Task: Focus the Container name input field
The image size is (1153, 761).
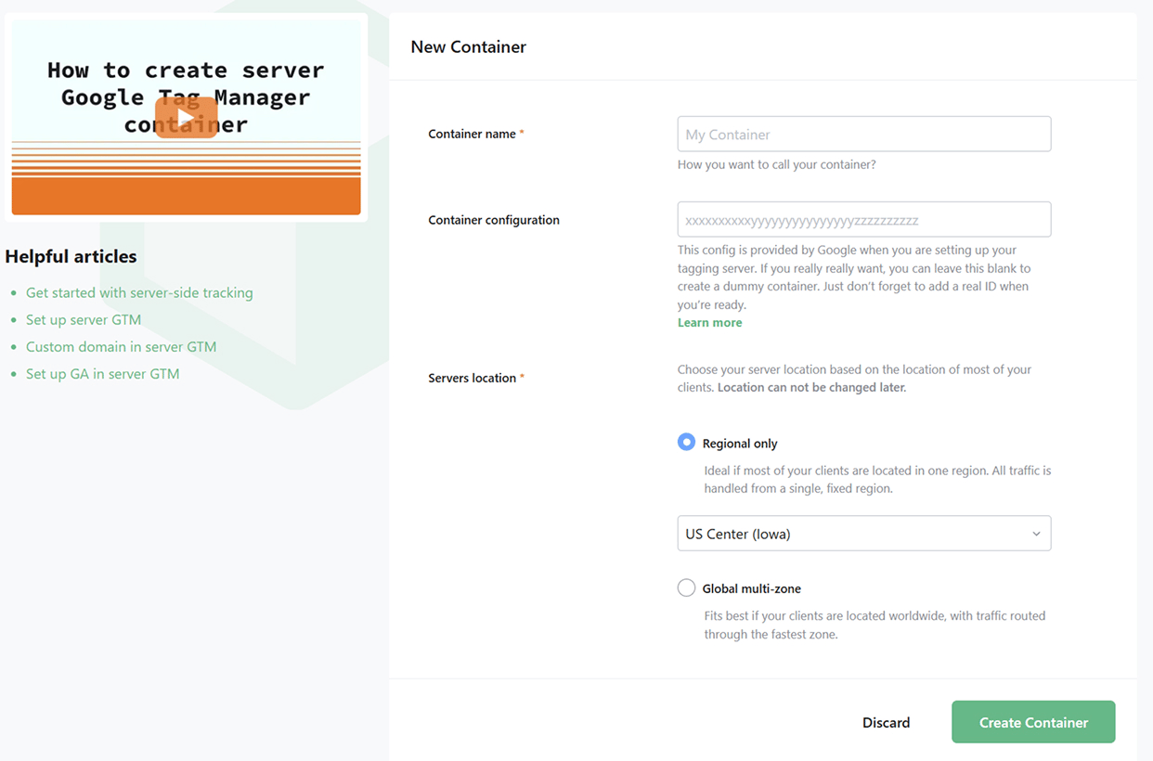Action: (x=864, y=134)
